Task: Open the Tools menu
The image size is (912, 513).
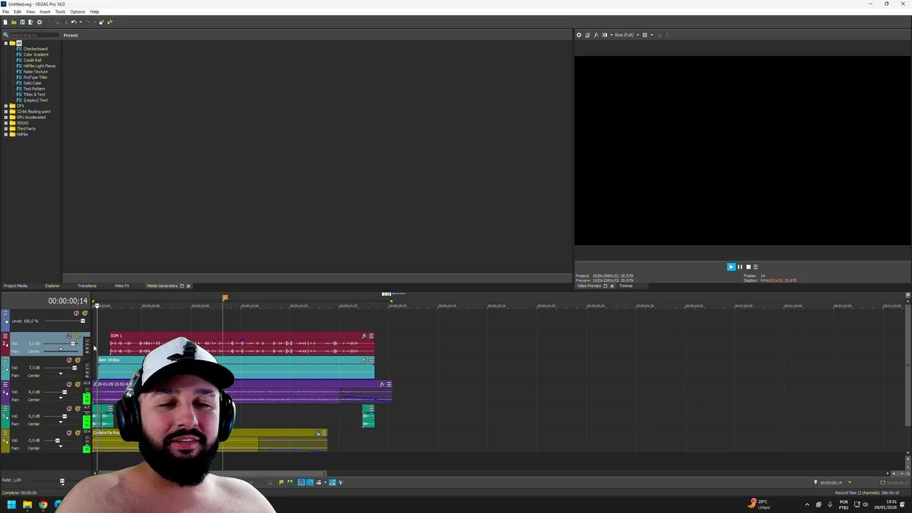Action: pyautogui.click(x=61, y=12)
